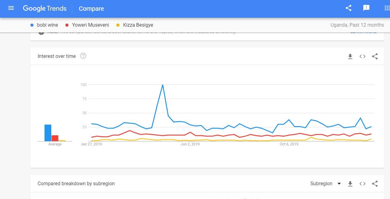Go to Google Trends home logo
Viewport: 390px width, 199px height.
[45, 9]
